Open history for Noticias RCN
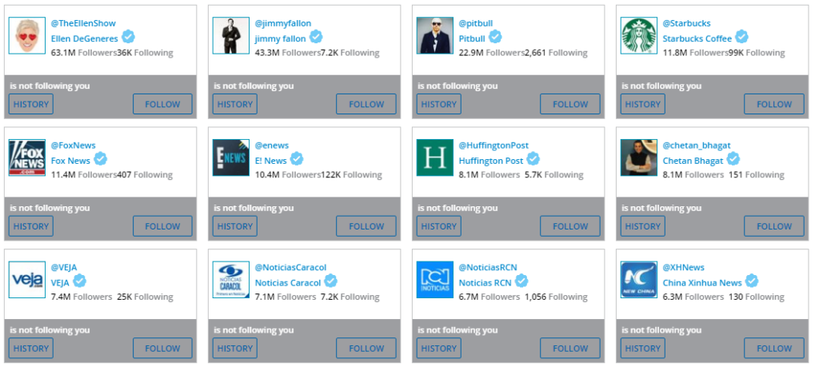 pos(438,349)
